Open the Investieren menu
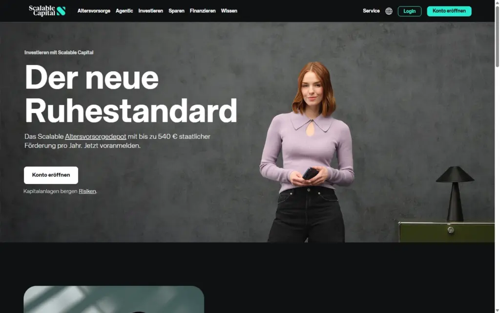 150,11
